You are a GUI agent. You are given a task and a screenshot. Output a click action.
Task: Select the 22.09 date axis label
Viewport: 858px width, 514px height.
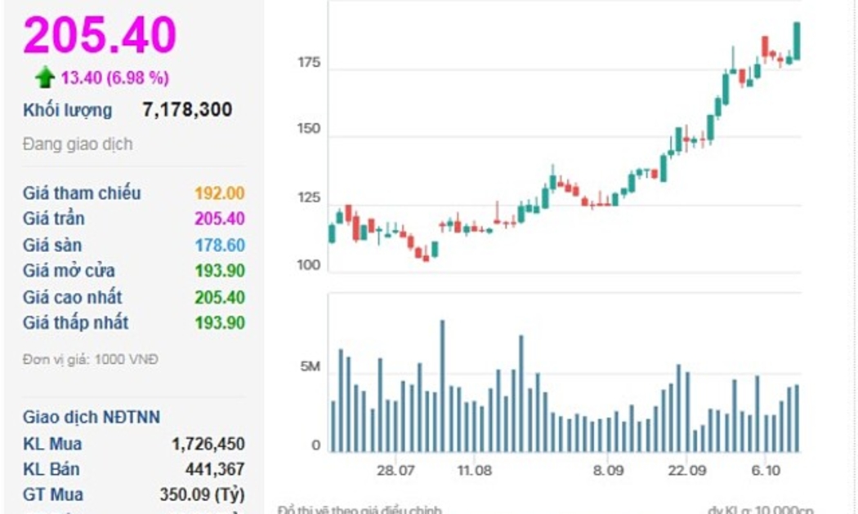[686, 471]
